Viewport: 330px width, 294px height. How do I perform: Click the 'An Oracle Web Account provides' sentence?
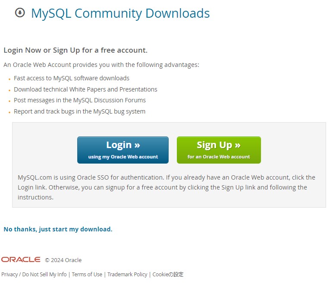pos(101,65)
